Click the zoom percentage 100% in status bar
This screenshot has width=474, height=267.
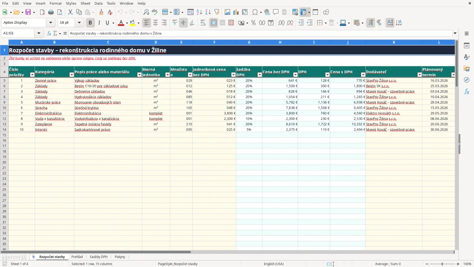pyautogui.click(x=467, y=264)
